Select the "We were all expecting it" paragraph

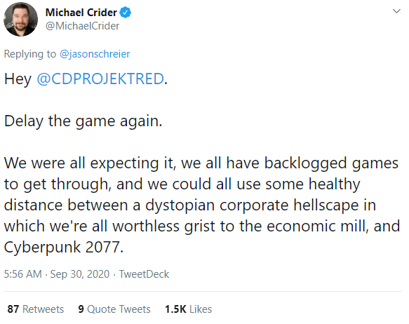[201, 205]
